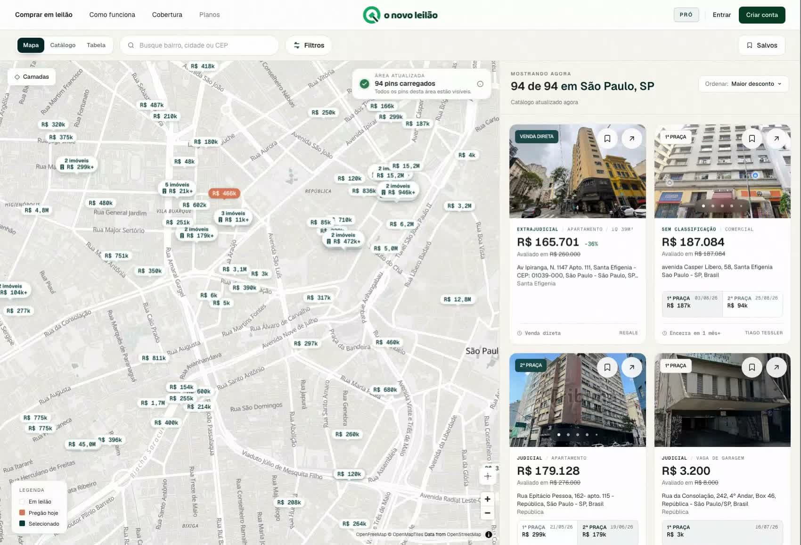Open the 2 imóveis R$ 472k+ cluster pin
The image size is (801, 545).
click(343, 239)
